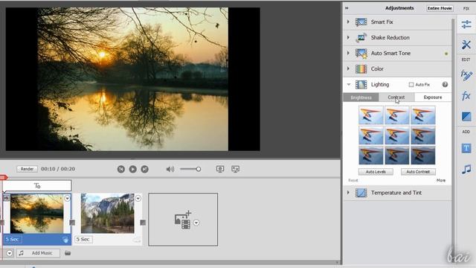Click the Shake Reduction icon
476x268 pixels.
(361, 38)
